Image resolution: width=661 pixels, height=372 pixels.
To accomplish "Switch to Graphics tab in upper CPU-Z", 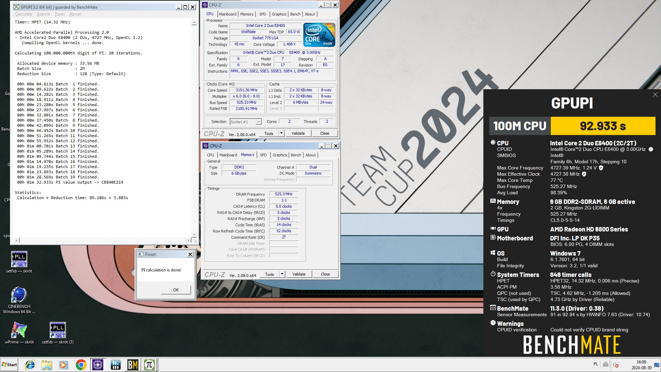I will (x=279, y=14).
